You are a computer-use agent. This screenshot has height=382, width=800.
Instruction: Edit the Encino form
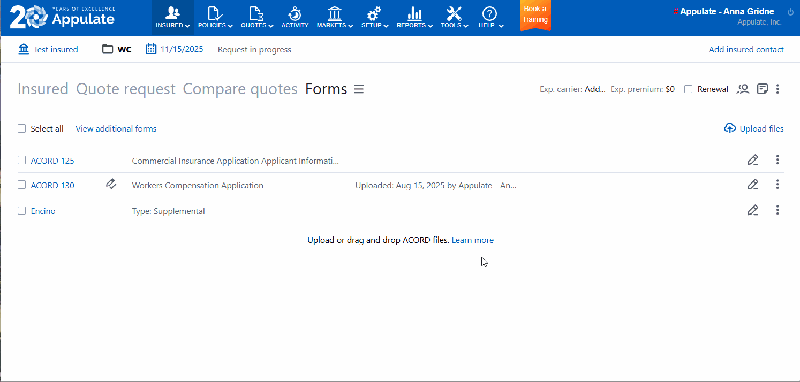pos(753,210)
